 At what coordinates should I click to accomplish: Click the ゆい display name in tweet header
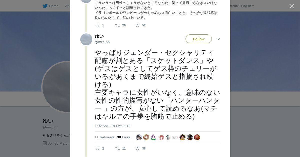[99, 36]
